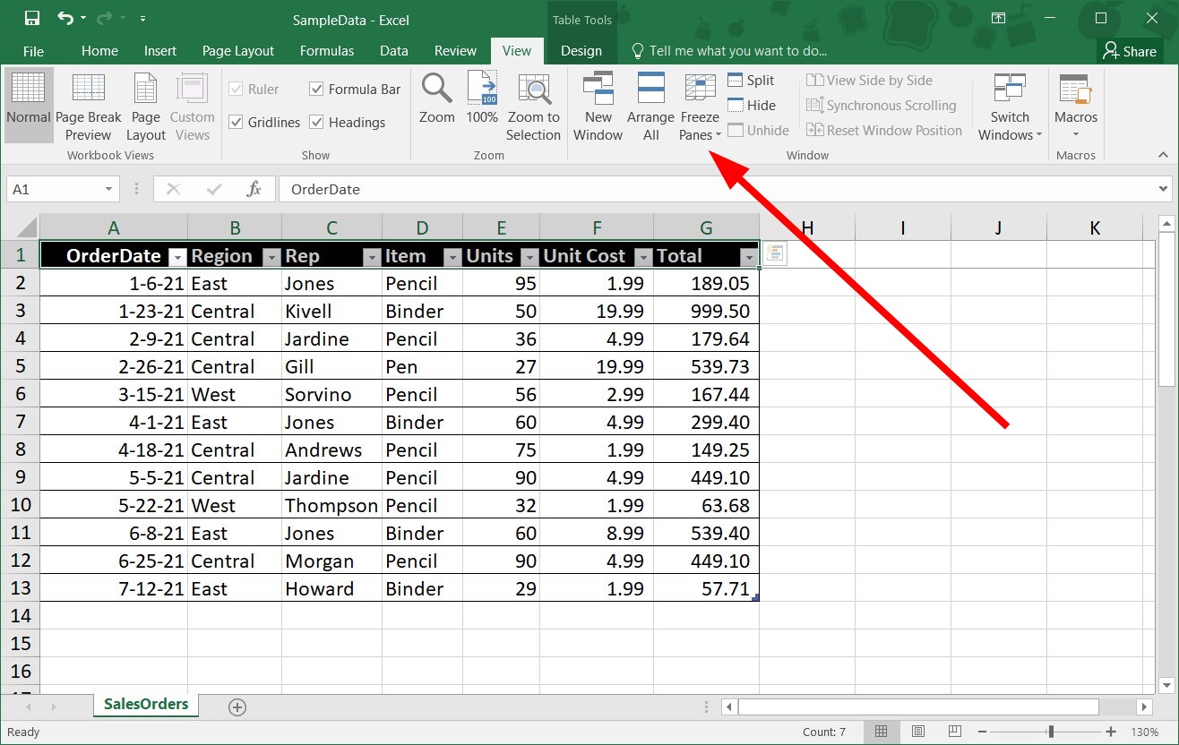Click Reset Window Position
The height and width of the screenshot is (745, 1179).
pos(884,131)
